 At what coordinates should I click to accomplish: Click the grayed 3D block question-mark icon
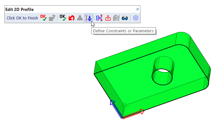52,18
